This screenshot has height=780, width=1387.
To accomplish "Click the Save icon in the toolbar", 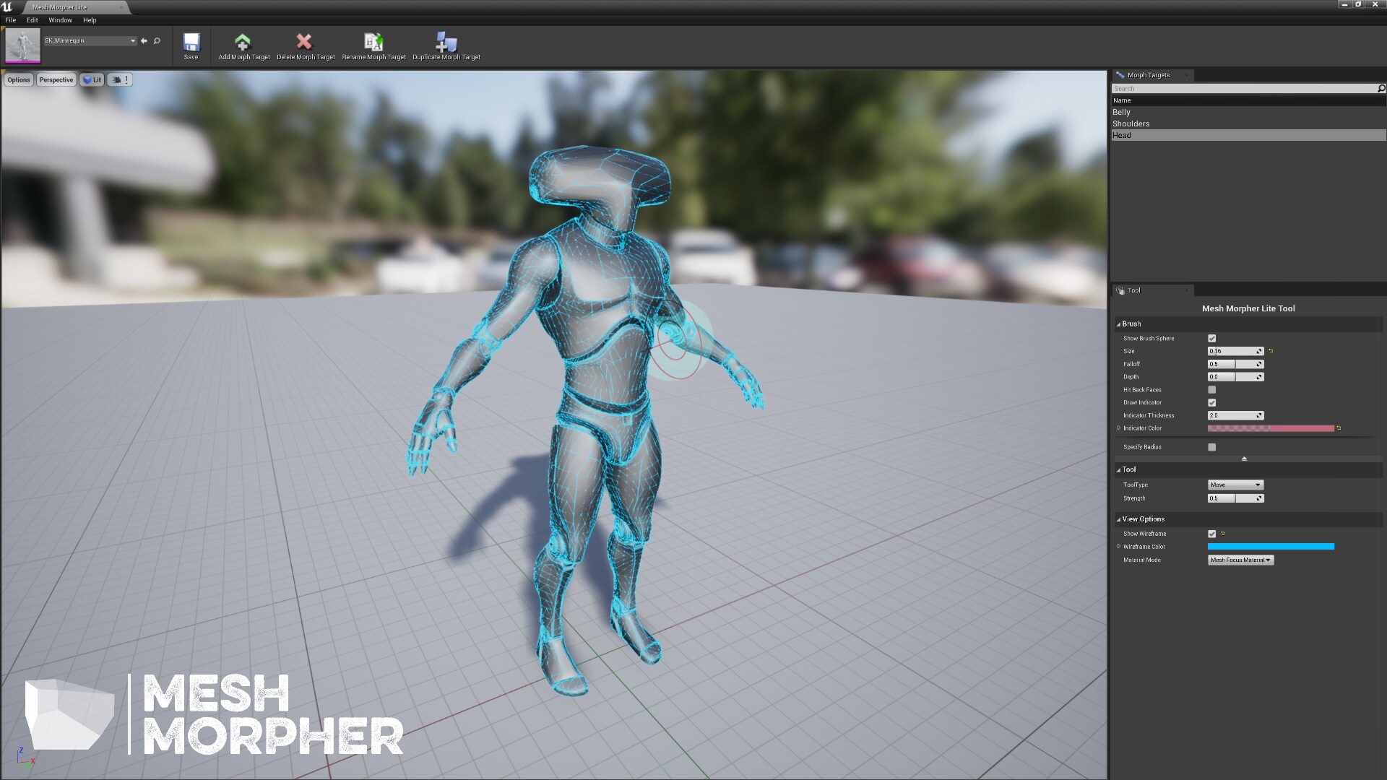I will coord(190,43).
